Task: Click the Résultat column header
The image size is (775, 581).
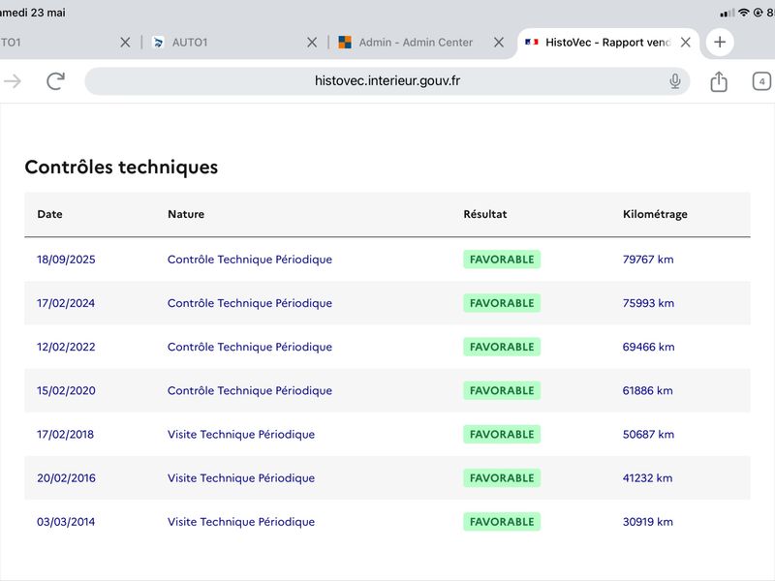Action: [x=485, y=214]
